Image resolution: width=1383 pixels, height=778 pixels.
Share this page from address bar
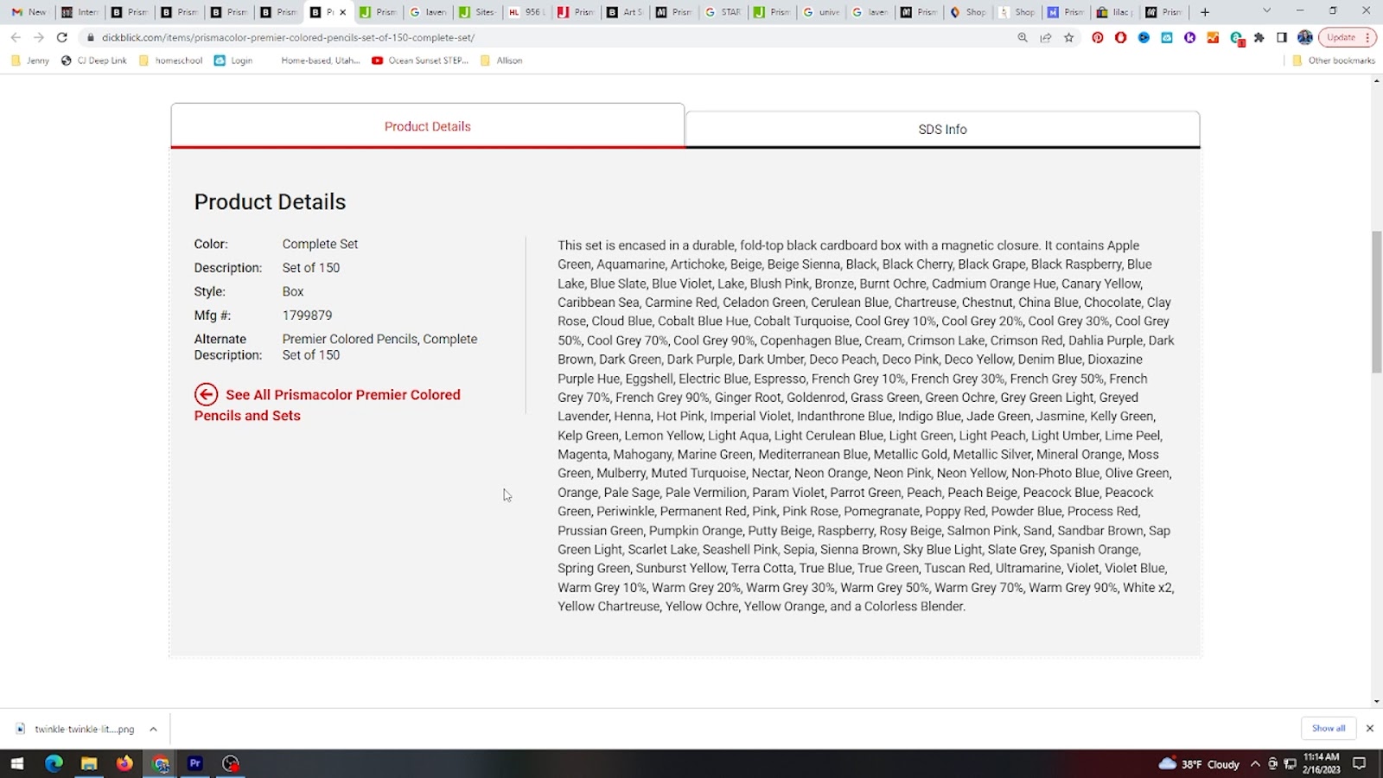1046,37
